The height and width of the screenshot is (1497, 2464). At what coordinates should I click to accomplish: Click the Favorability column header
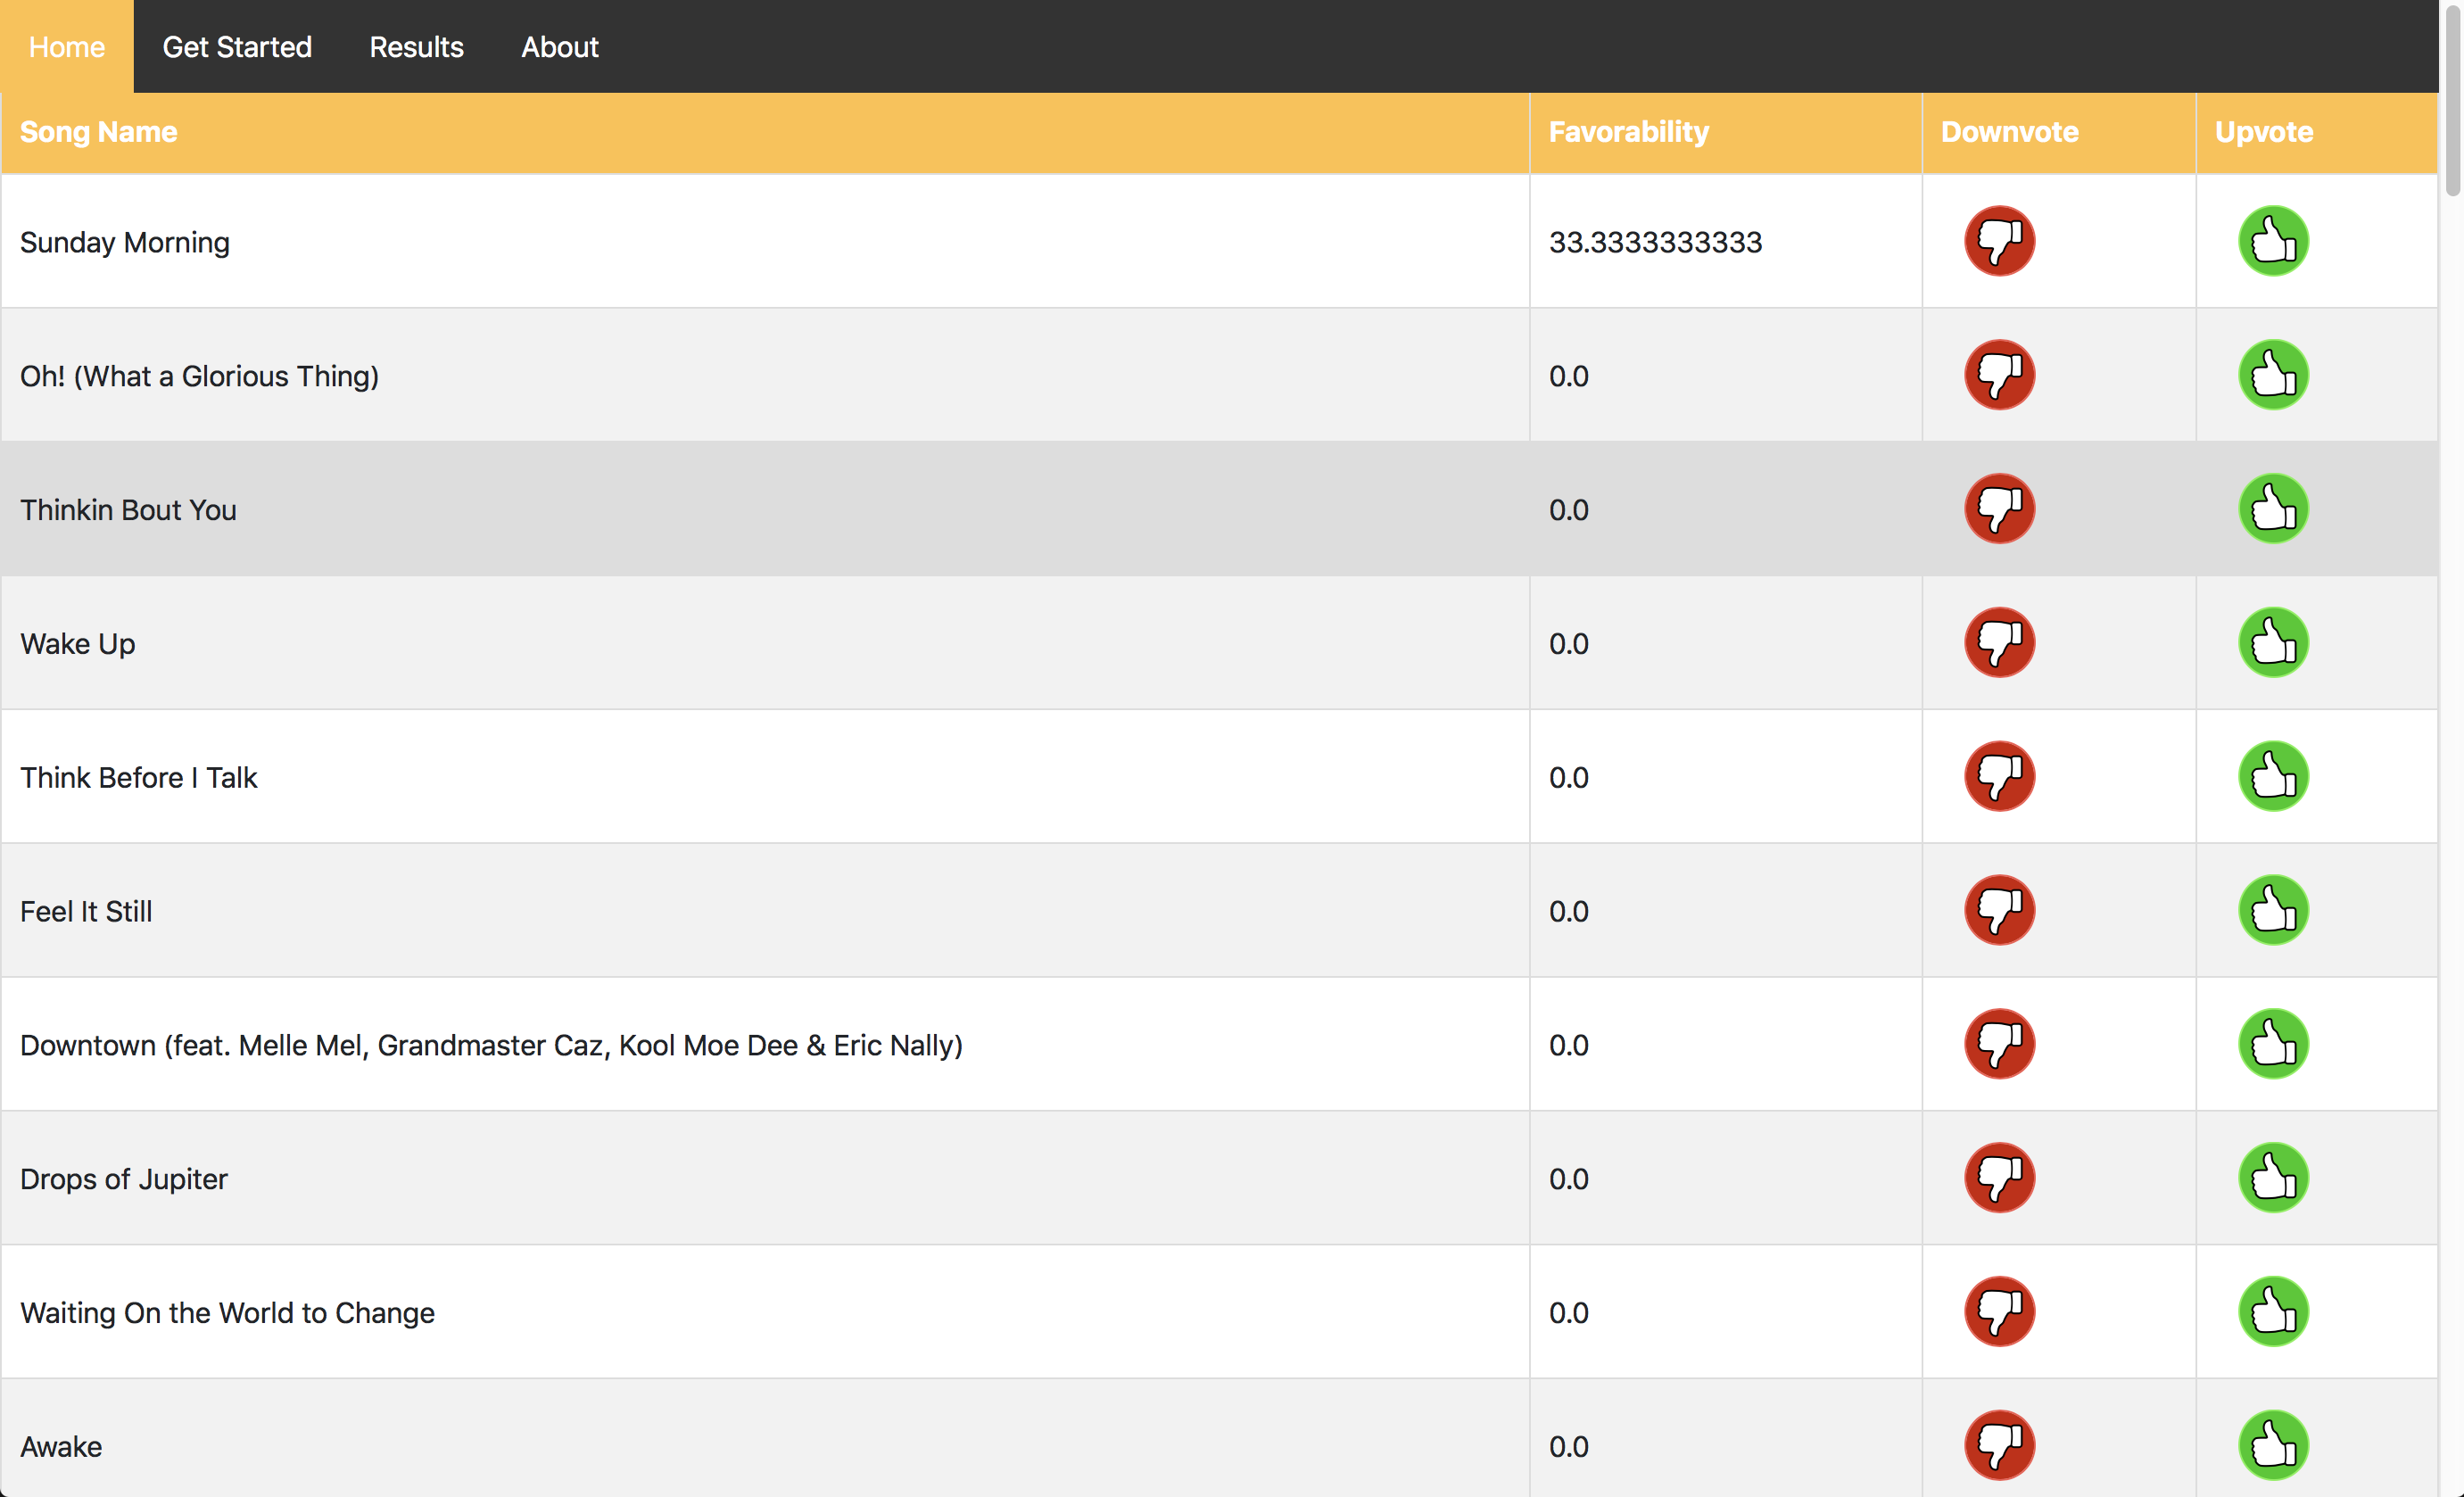click(x=1628, y=132)
